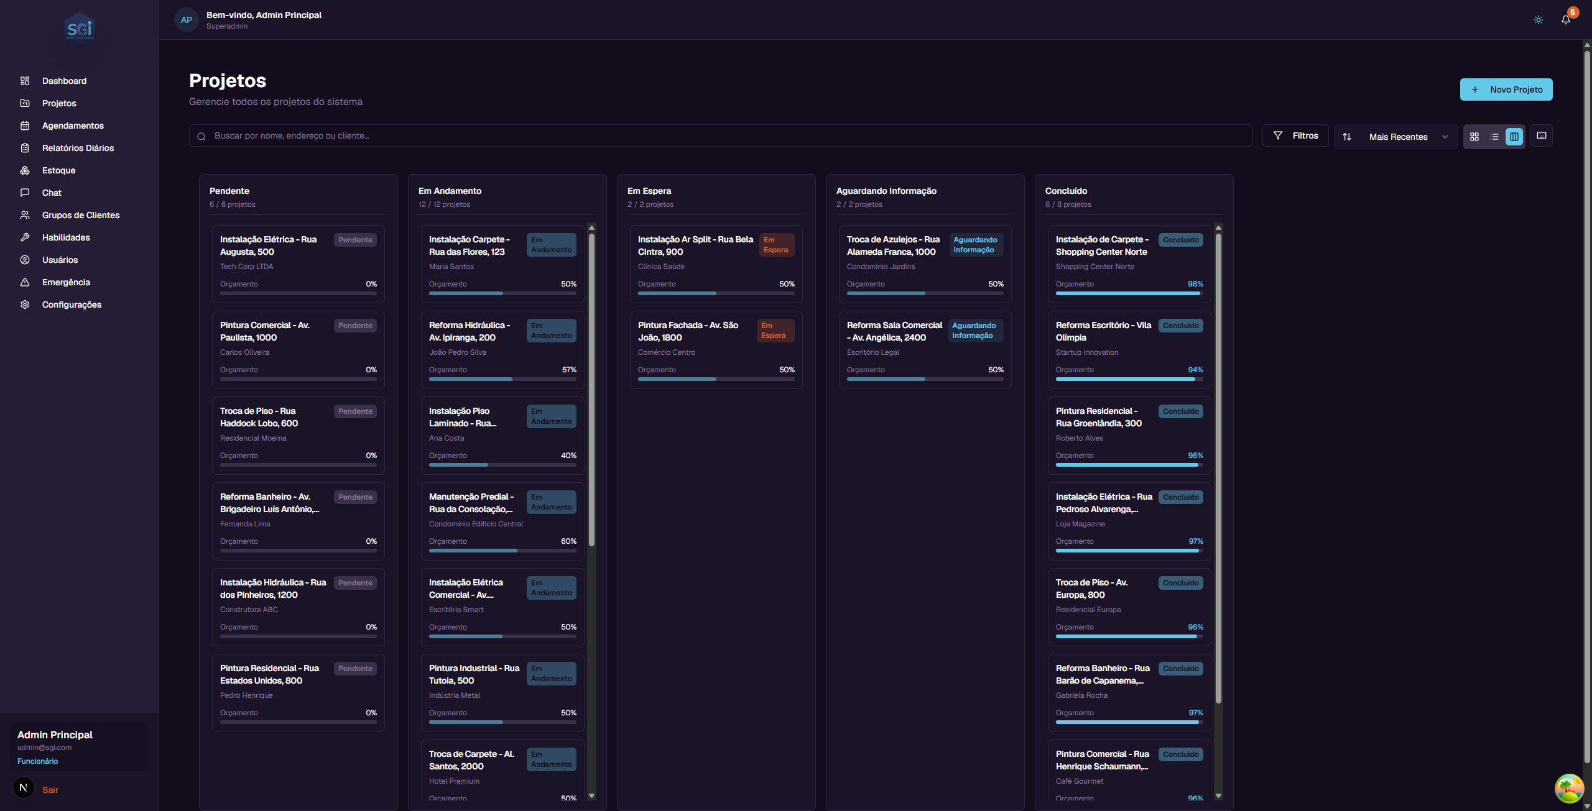This screenshot has width=1592, height=811.
Task: Go to Projetos in the sidebar
Action: point(59,103)
